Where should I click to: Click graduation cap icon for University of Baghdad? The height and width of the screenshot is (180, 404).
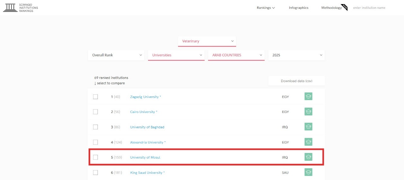click(x=308, y=127)
